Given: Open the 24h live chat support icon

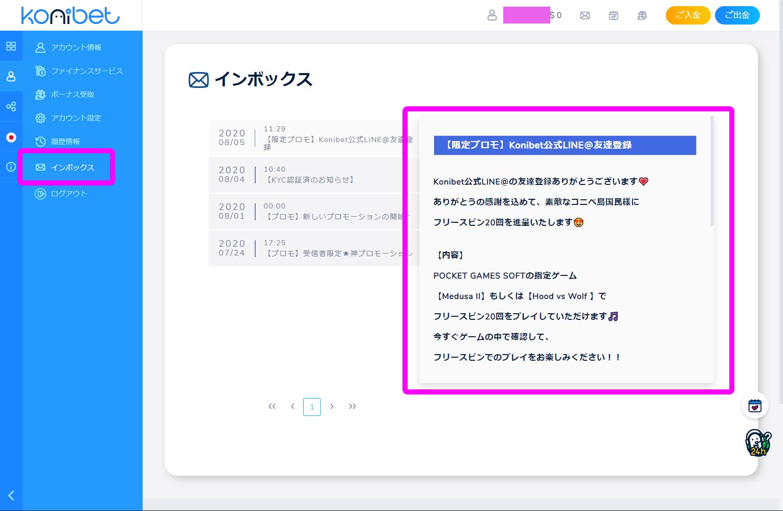Looking at the screenshot, I should 757,443.
